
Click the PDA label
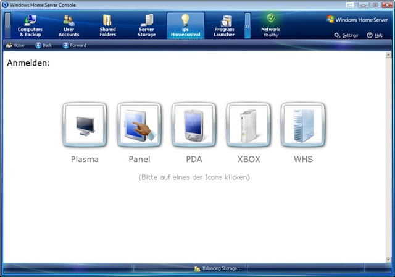[194, 159]
